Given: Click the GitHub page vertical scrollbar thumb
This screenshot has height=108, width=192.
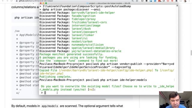Looking at the screenshot, I should pos(191,53).
